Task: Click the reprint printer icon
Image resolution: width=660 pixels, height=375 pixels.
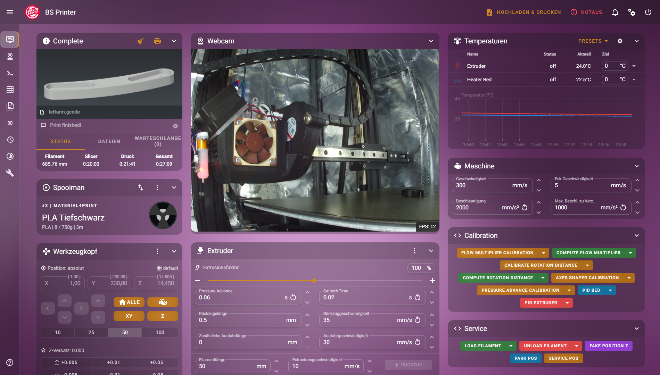Action: pos(157,41)
